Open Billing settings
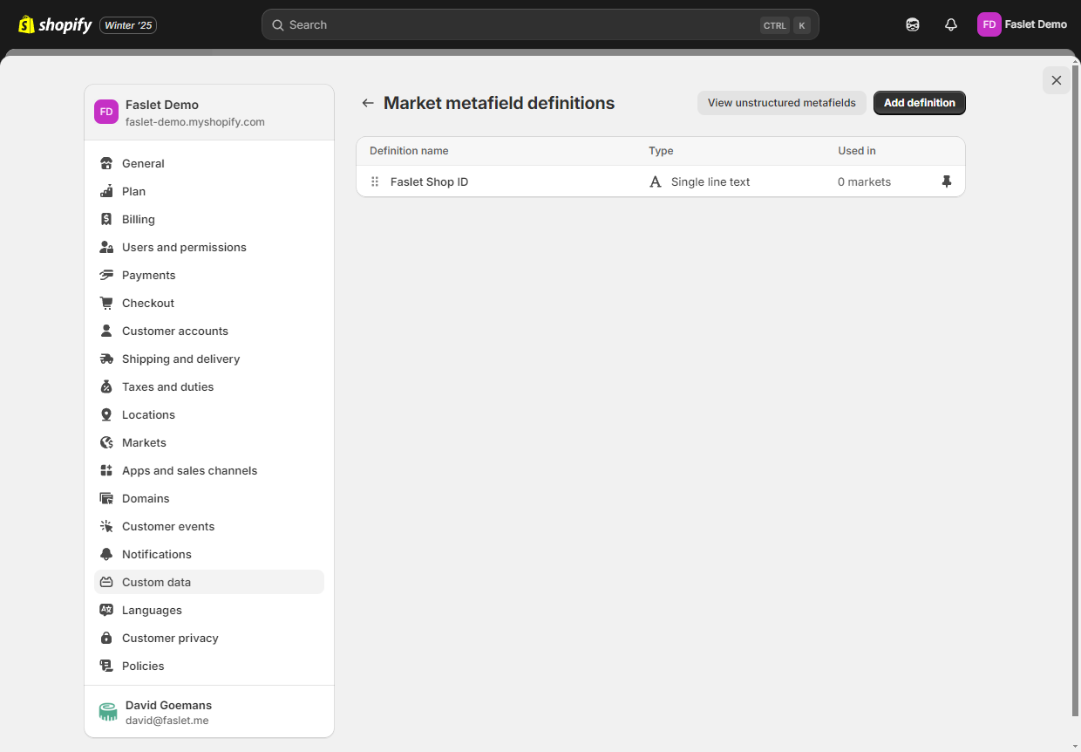The height and width of the screenshot is (752, 1081). [x=209, y=219]
